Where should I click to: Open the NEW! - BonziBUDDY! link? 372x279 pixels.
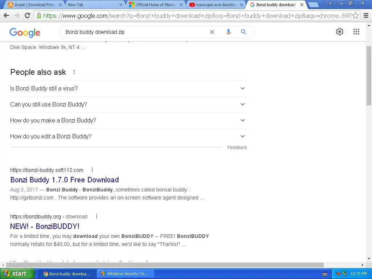[45, 226]
